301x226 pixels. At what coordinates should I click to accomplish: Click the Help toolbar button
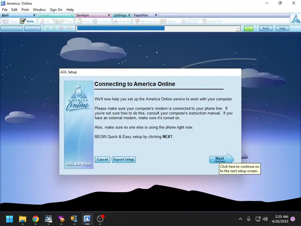coord(282,29)
